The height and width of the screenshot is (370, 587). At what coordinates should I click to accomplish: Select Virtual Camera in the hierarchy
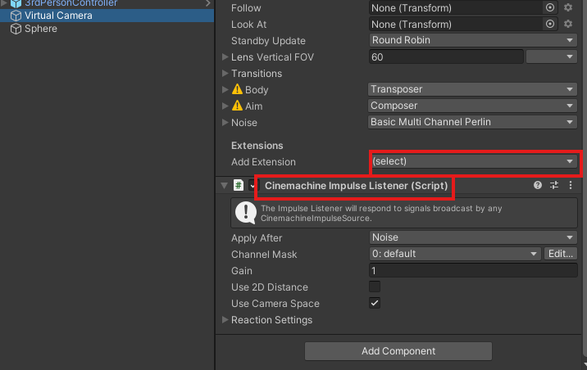pos(107,16)
